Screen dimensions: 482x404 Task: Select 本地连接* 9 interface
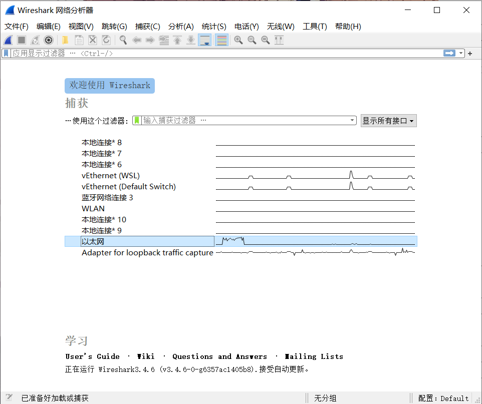240,231
